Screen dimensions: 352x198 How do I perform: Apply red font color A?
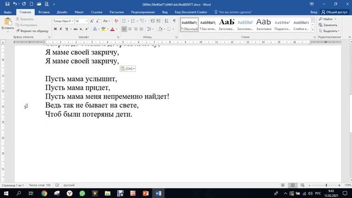point(112,29)
